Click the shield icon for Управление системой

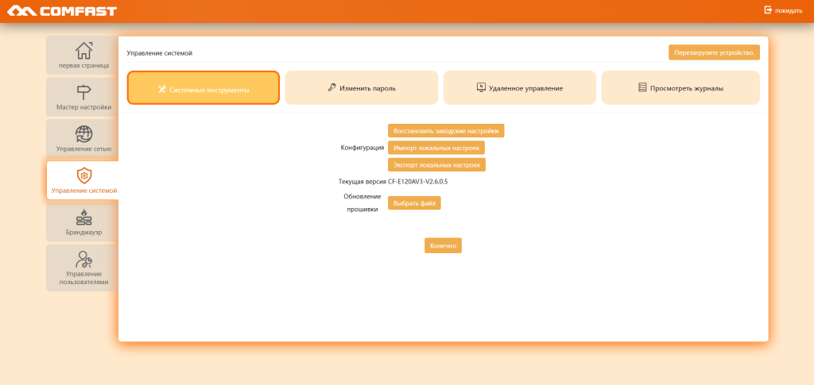coord(83,175)
